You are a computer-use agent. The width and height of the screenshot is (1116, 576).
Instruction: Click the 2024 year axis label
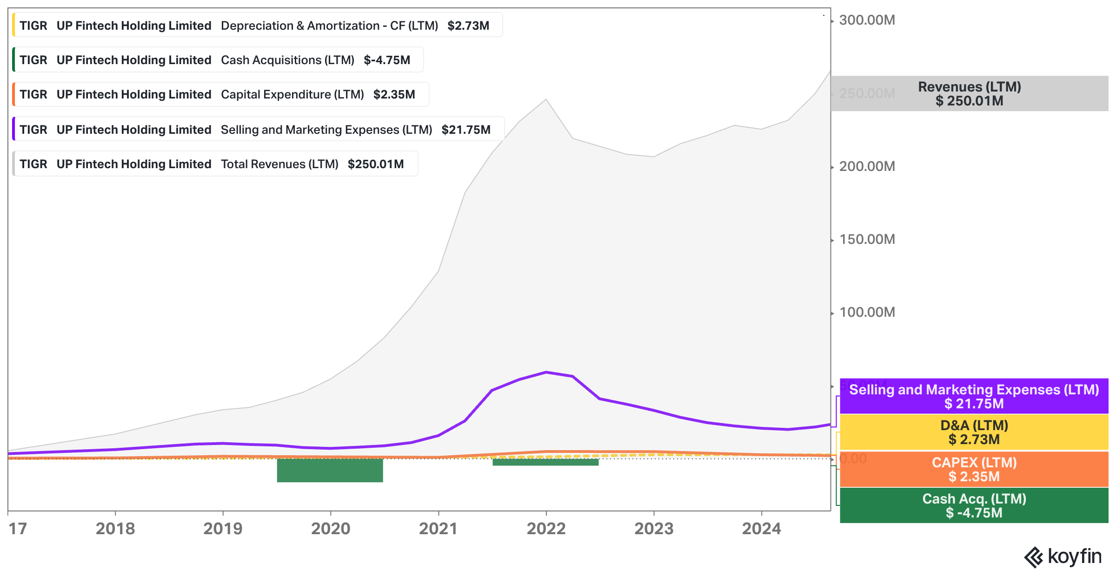coord(761,528)
